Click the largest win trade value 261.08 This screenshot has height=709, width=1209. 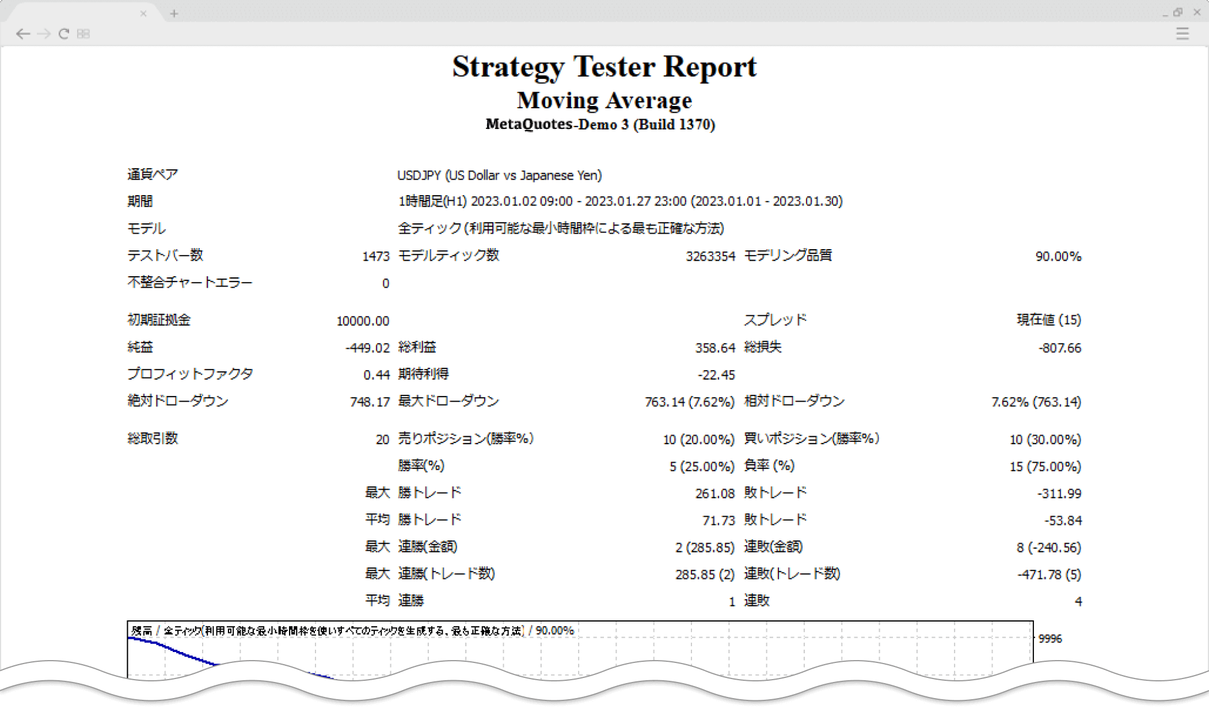pyautogui.click(x=715, y=494)
